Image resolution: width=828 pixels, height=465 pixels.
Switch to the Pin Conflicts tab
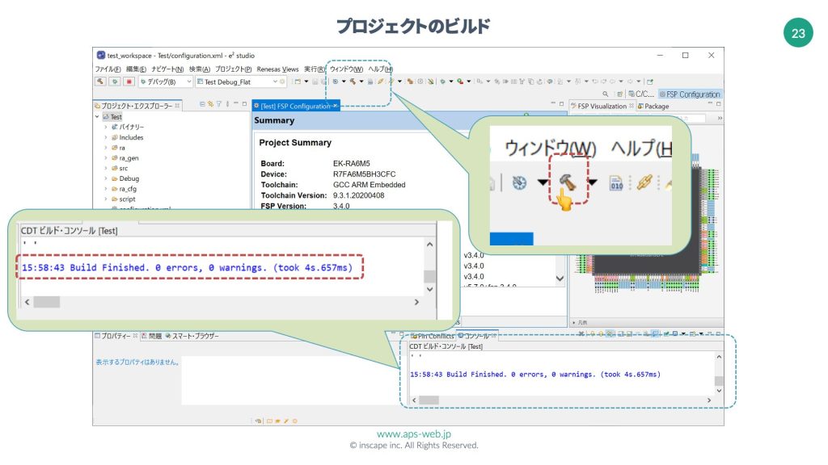432,336
